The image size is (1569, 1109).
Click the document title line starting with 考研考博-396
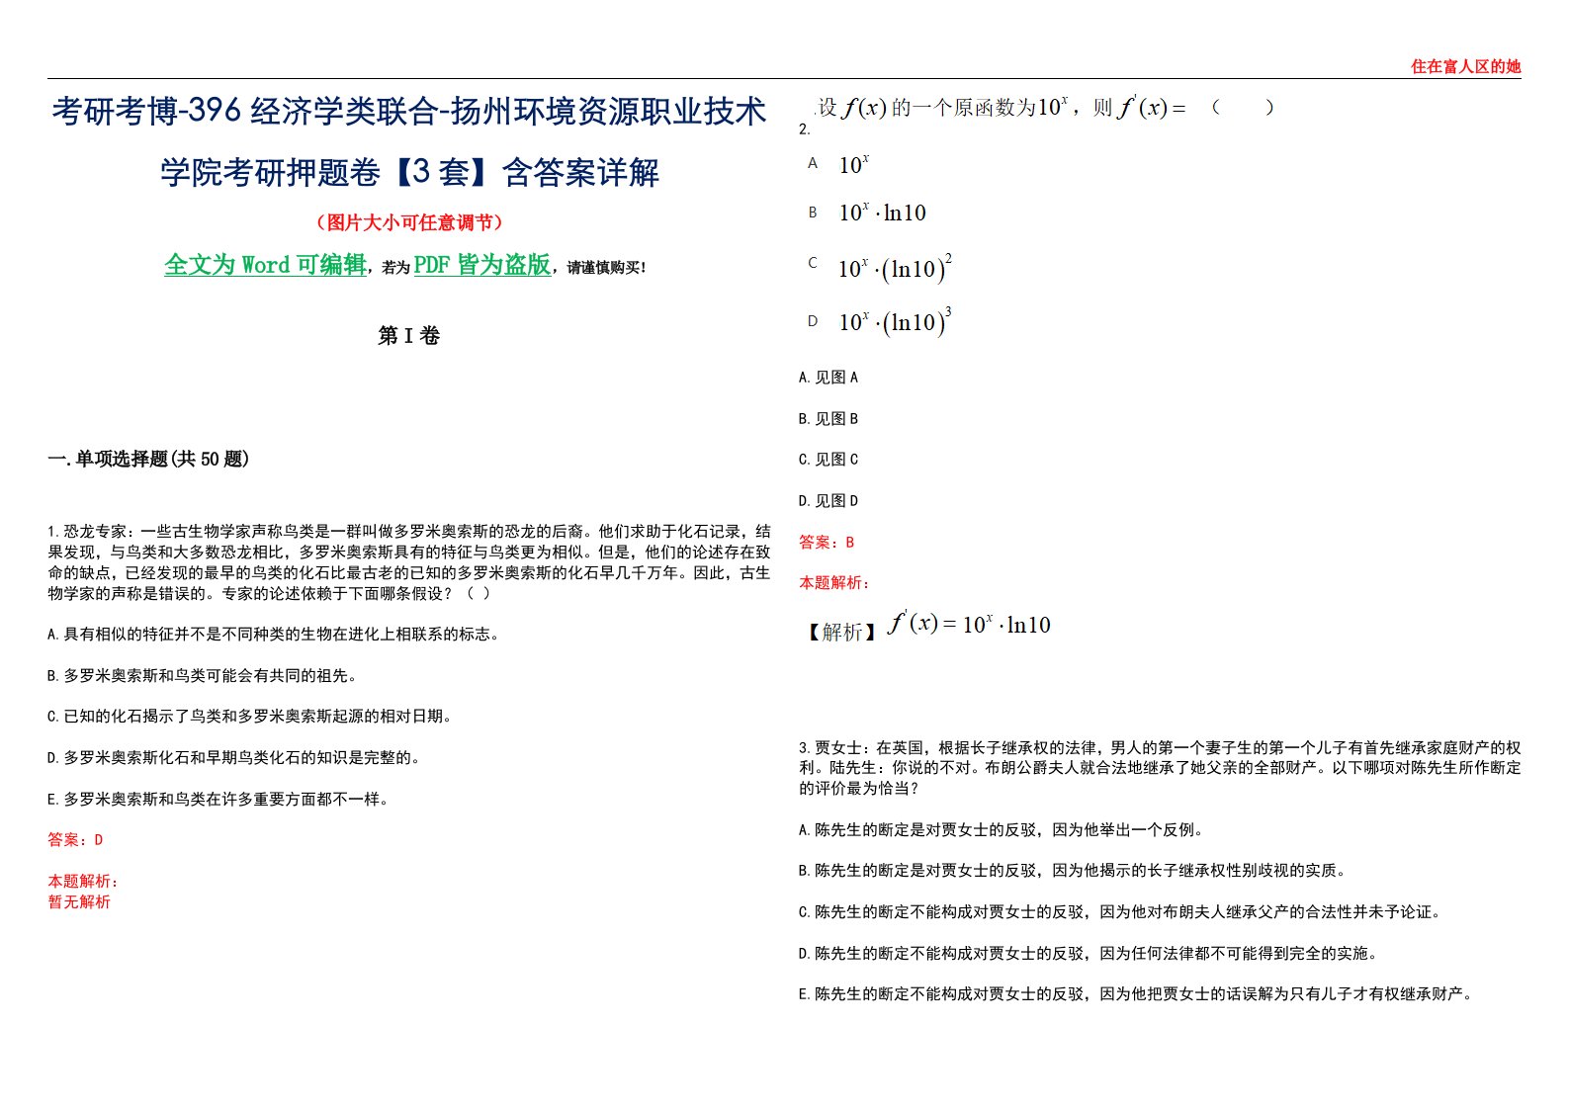coord(408,111)
